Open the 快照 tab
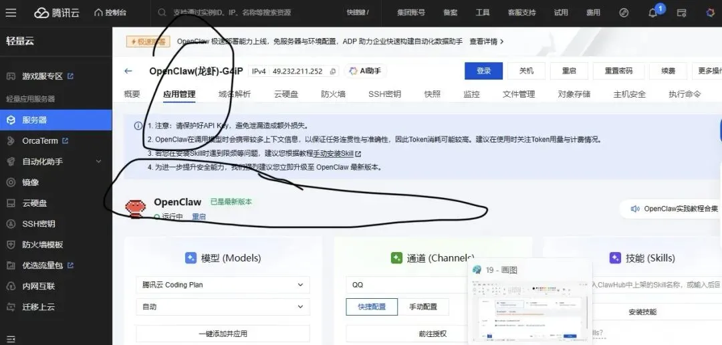The image size is (722, 345). click(433, 94)
